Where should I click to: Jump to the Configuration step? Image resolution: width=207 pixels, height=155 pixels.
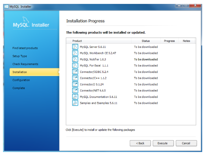(21, 80)
